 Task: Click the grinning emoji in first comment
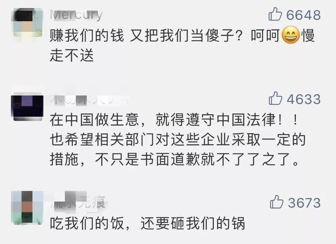pyautogui.click(x=290, y=35)
